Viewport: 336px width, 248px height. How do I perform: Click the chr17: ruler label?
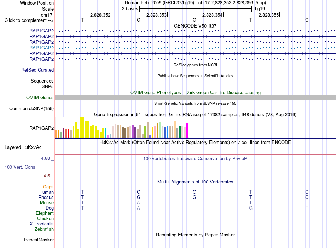click(47, 15)
